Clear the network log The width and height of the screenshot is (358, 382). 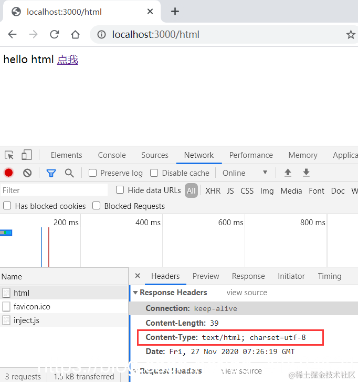[27, 173]
